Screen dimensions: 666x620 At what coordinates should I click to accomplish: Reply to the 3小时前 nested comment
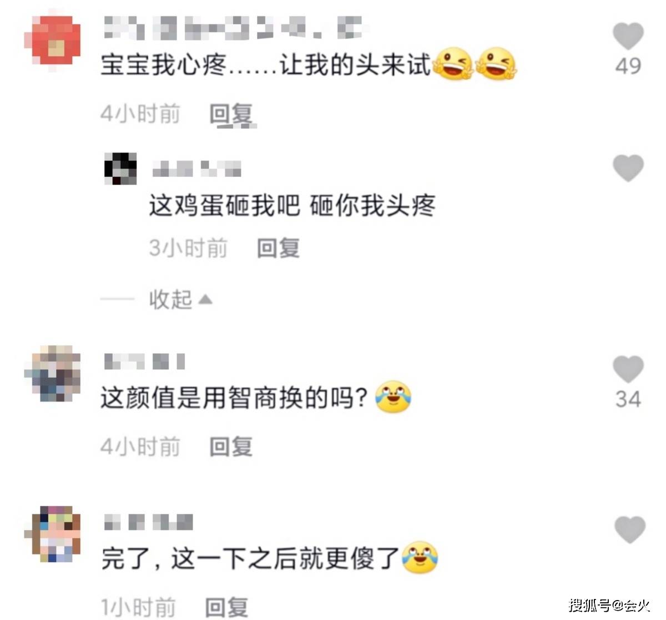[279, 248]
